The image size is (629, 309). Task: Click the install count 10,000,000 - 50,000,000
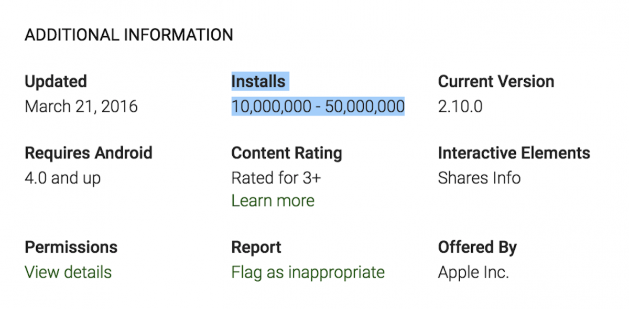pyautogui.click(x=318, y=106)
